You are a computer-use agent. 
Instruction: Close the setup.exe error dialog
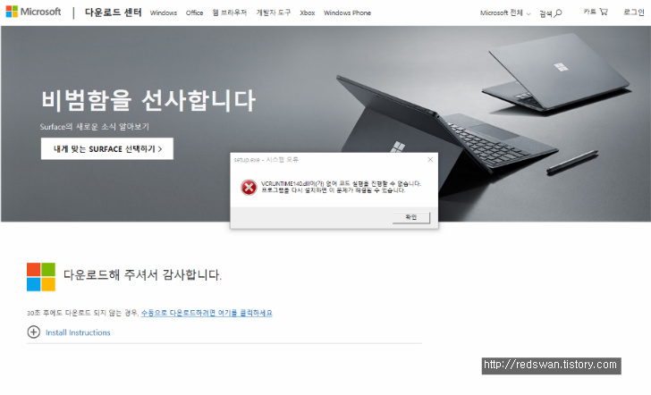point(430,159)
